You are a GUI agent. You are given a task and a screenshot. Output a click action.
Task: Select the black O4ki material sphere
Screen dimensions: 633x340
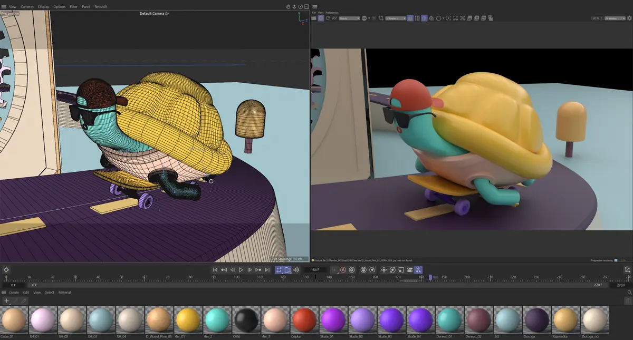[246, 320]
